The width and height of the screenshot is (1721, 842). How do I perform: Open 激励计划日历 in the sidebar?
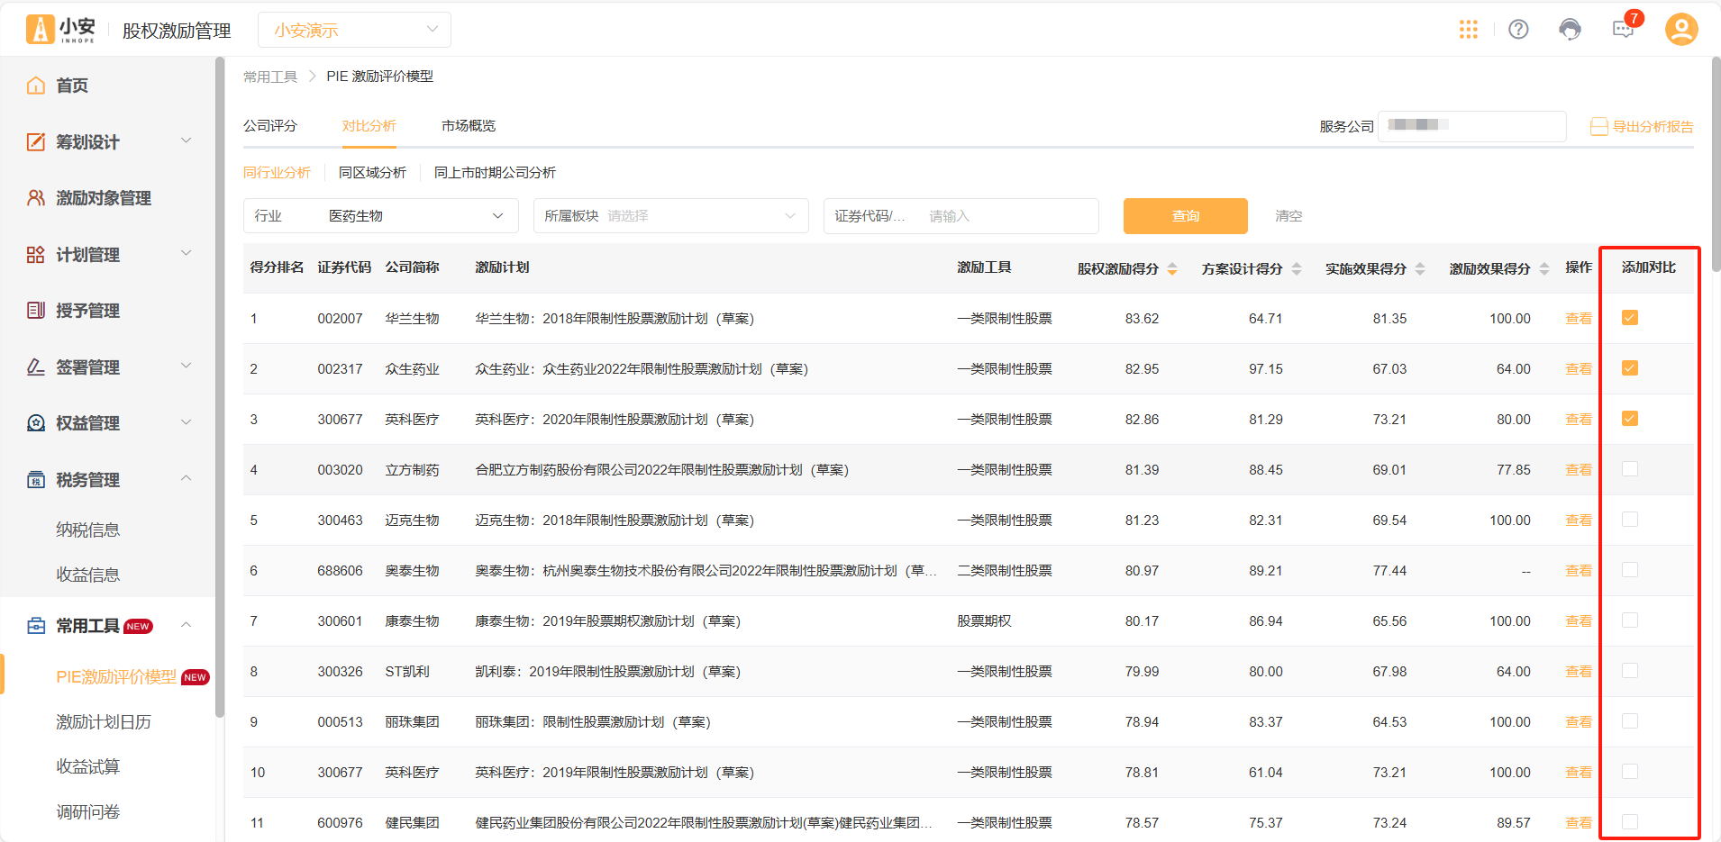tap(104, 722)
